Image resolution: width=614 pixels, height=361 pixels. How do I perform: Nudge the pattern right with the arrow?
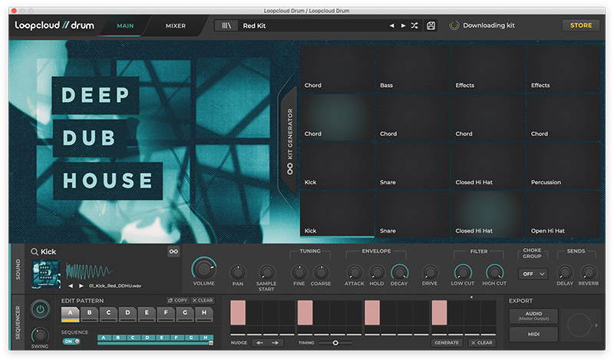[276, 343]
